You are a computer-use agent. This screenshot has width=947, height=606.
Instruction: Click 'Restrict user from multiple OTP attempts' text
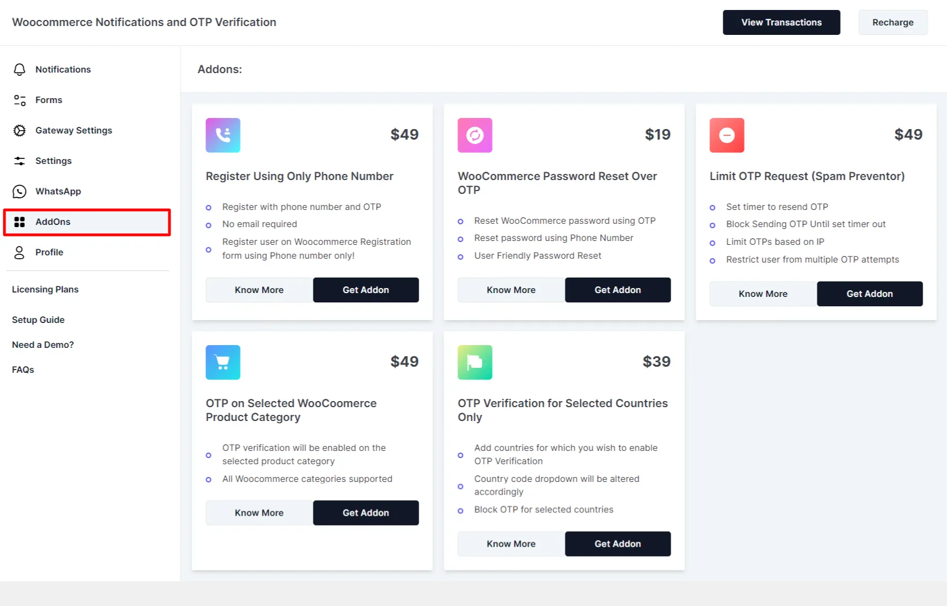[812, 259]
